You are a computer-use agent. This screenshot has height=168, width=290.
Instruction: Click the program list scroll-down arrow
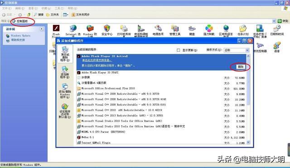click(248, 142)
